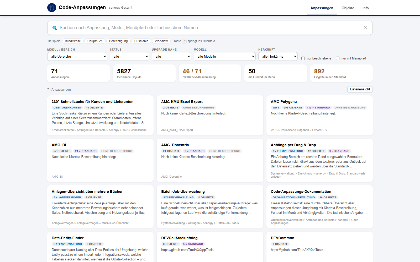The height and width of the screenshot is (262, 420).
Task: Click the 'senergy Gesamt' header label
Action: [x=121, y=8]
